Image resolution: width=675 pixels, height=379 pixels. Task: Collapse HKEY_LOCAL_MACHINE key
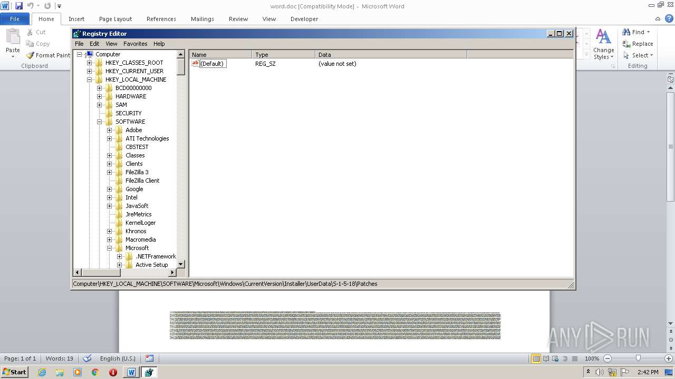(89, 79)
